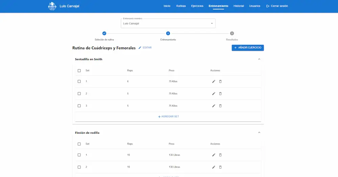Collapse the Flexión de rodilla section

(259, 133)
